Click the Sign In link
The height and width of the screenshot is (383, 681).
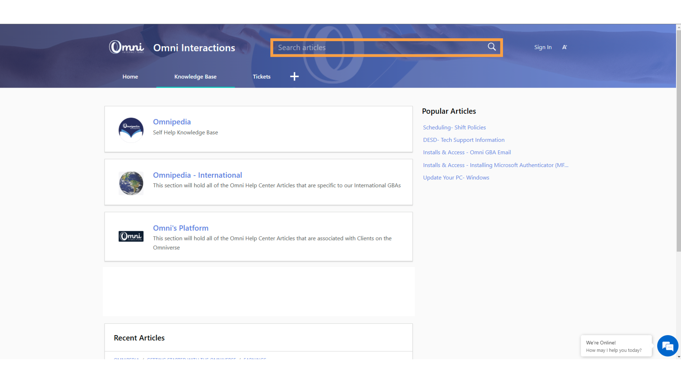click(543, 47)
